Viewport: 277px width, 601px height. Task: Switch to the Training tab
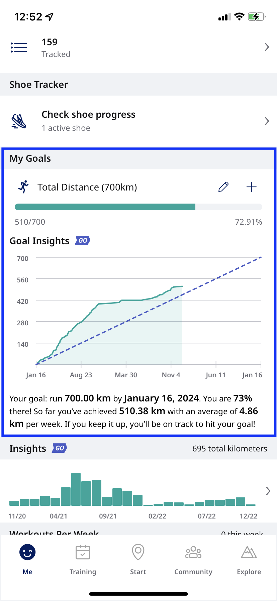click(x=83, y=558)
